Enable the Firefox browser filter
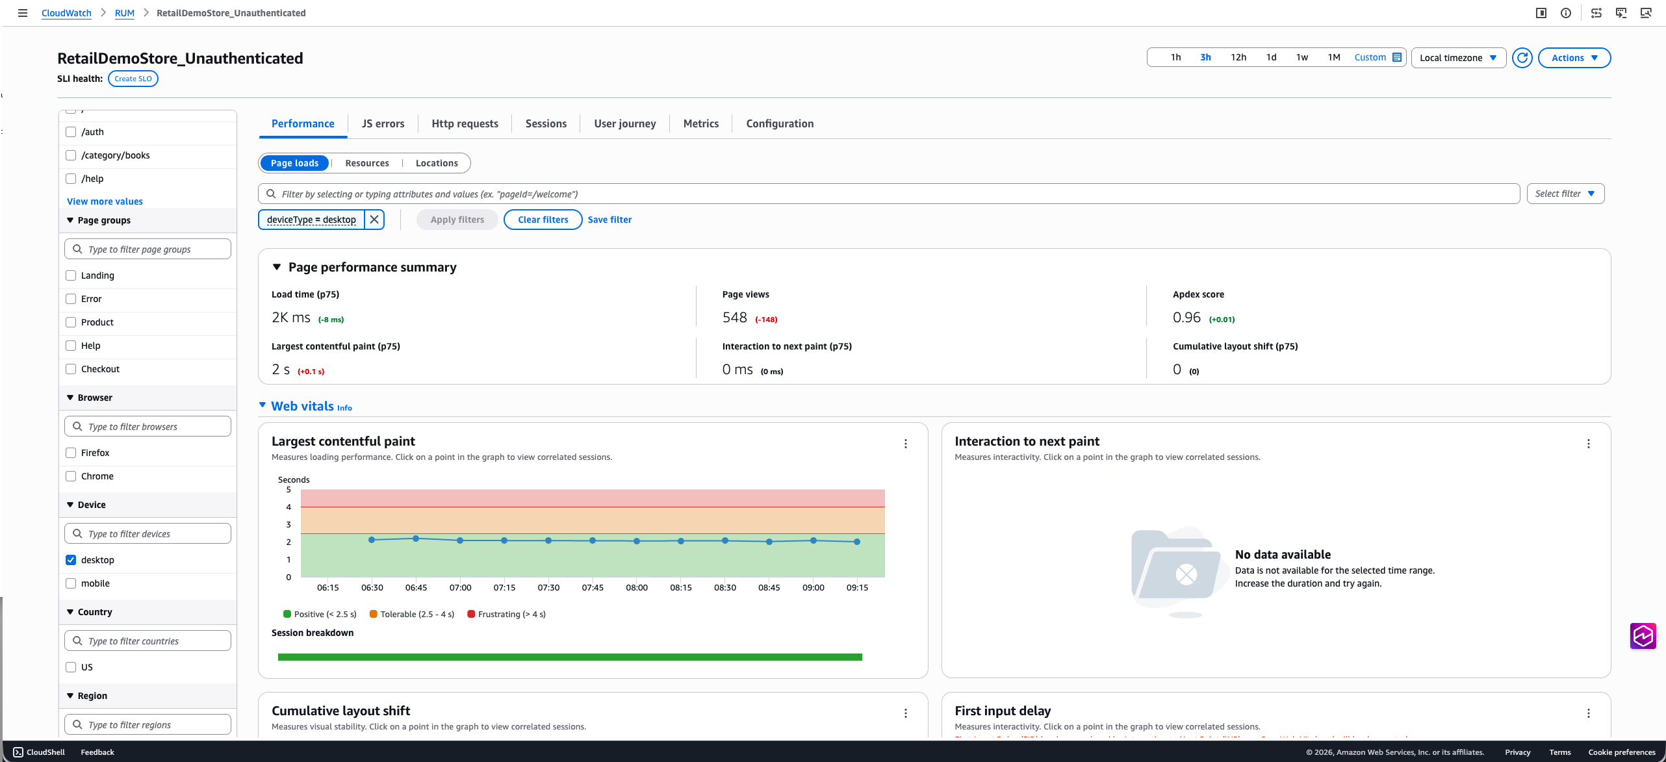The width and height of the screenshot is (1666, 762). (71, 453)
